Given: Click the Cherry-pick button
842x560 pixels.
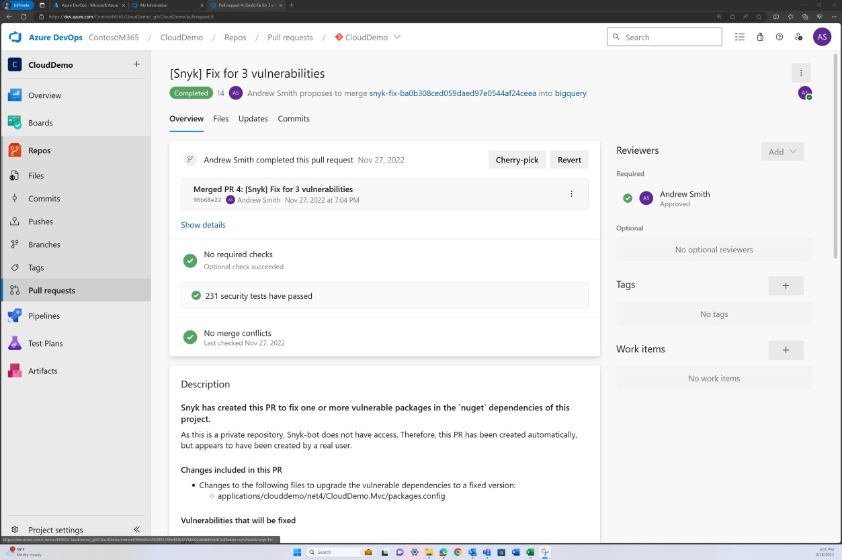Looking at the screenshot, I should (517, 159).
